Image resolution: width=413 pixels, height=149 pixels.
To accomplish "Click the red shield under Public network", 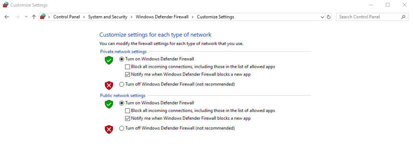I will [x=109, y=129].
